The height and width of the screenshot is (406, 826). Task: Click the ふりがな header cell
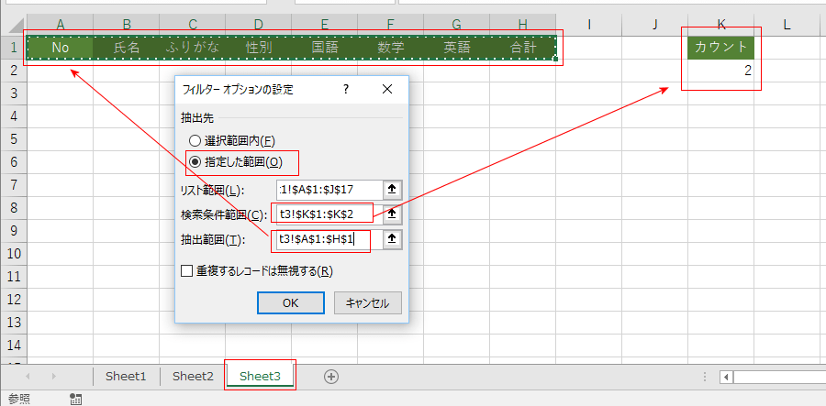click(193, 48)
